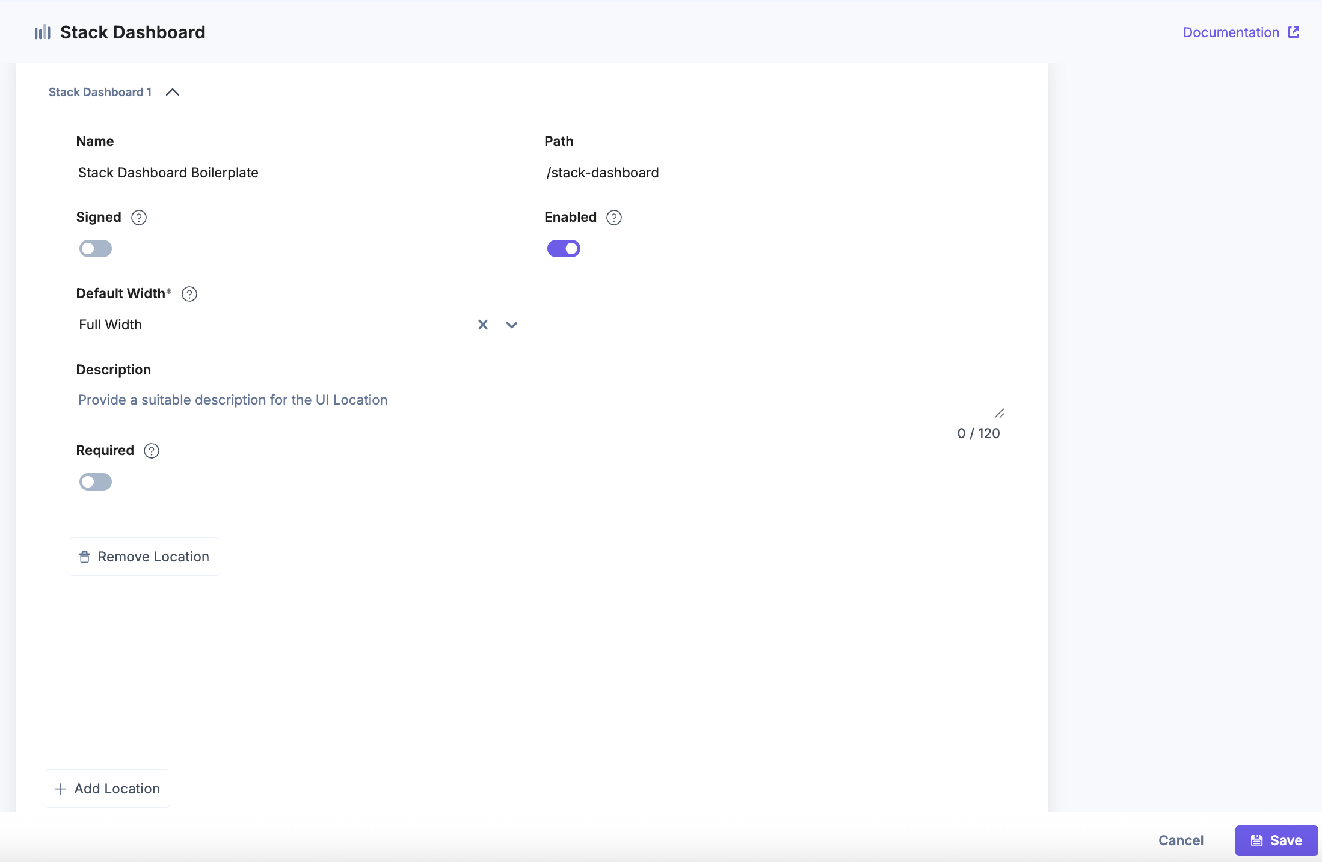Disable the Enabled toggle

click(x=564, y=248)
